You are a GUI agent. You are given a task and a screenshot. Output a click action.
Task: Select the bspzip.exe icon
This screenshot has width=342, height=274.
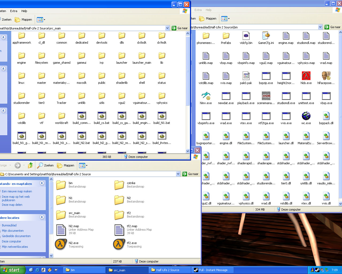coord(266,76)
